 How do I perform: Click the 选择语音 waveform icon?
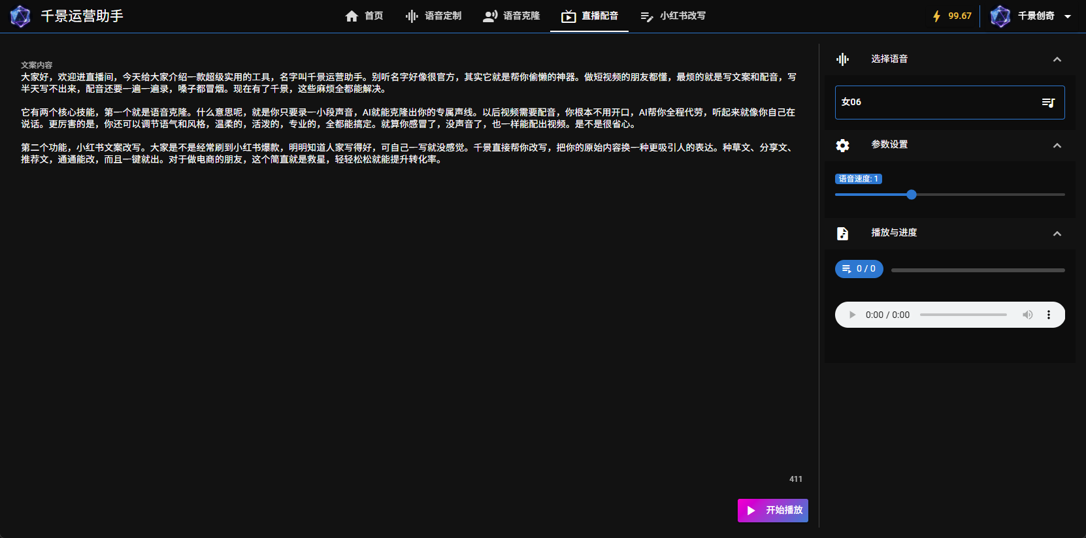click(843, 59)
